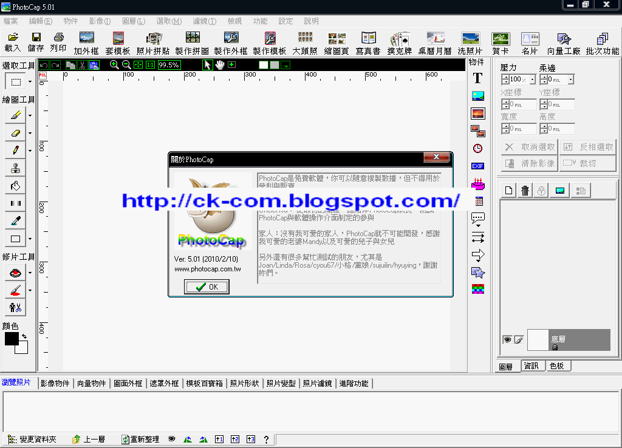Click the 重新整理 (refresh) button
The height and width of the screenshot is (448, 622).
click(x=140, y=440)
